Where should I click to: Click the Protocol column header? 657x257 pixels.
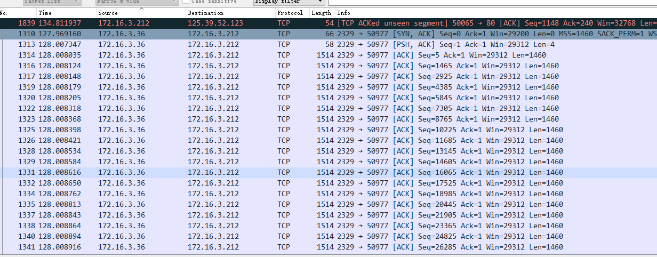coord(292,12)
